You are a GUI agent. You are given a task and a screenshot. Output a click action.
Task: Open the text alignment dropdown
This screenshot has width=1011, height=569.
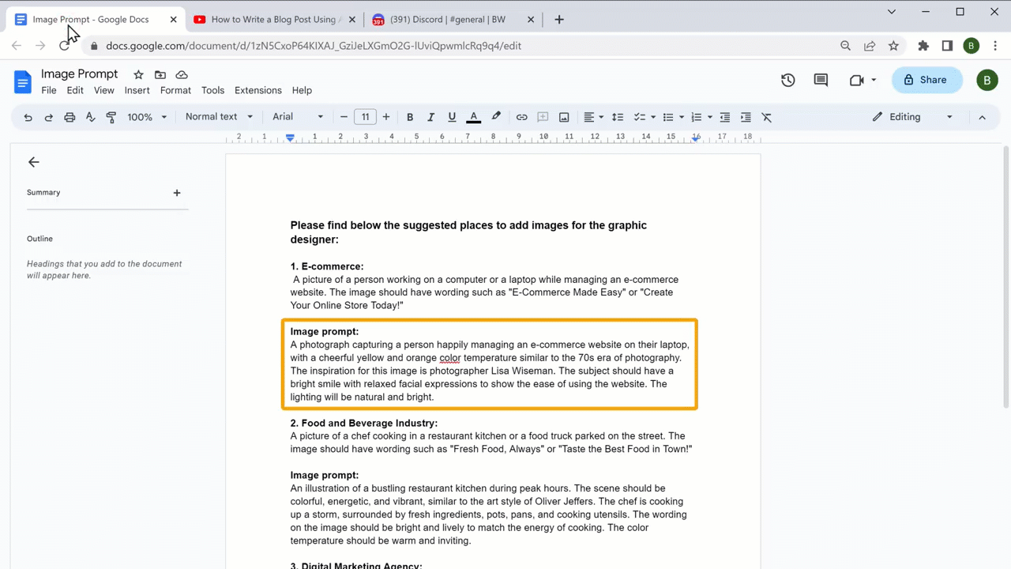(593, 117)
